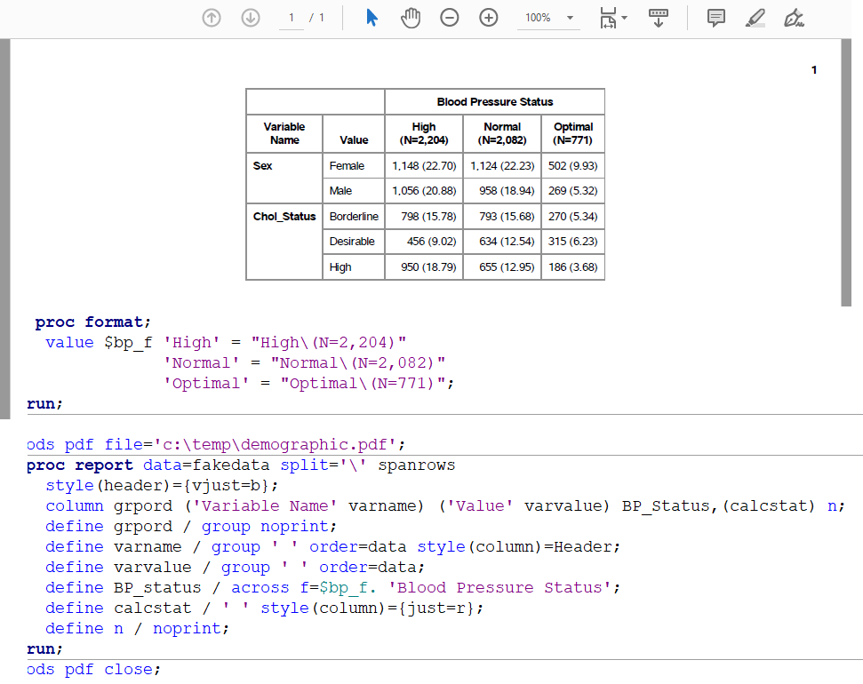Select the Hand tool for panning
863x684 pixels.
[410, 17]
